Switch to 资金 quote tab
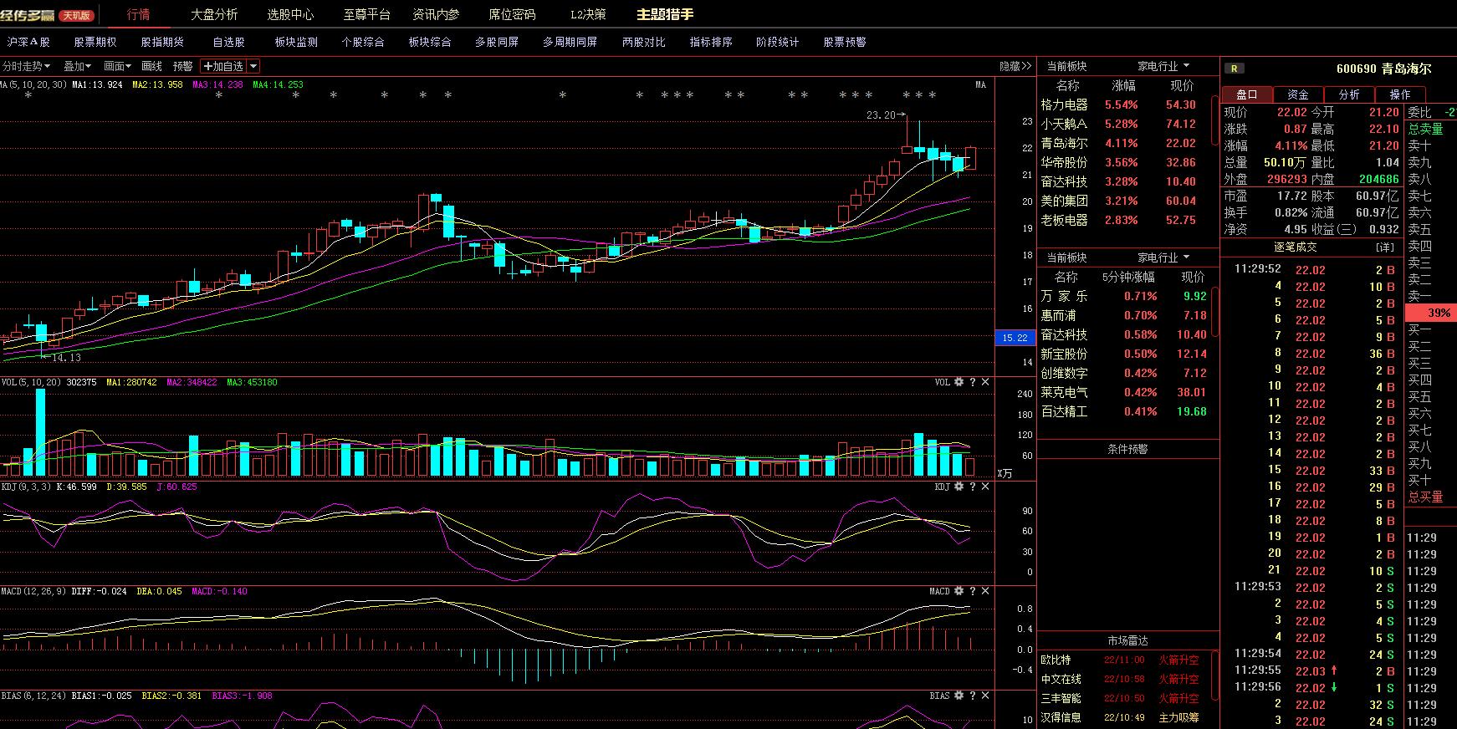The width and height of the screenshot is (1457, 729). [1298, 94]
